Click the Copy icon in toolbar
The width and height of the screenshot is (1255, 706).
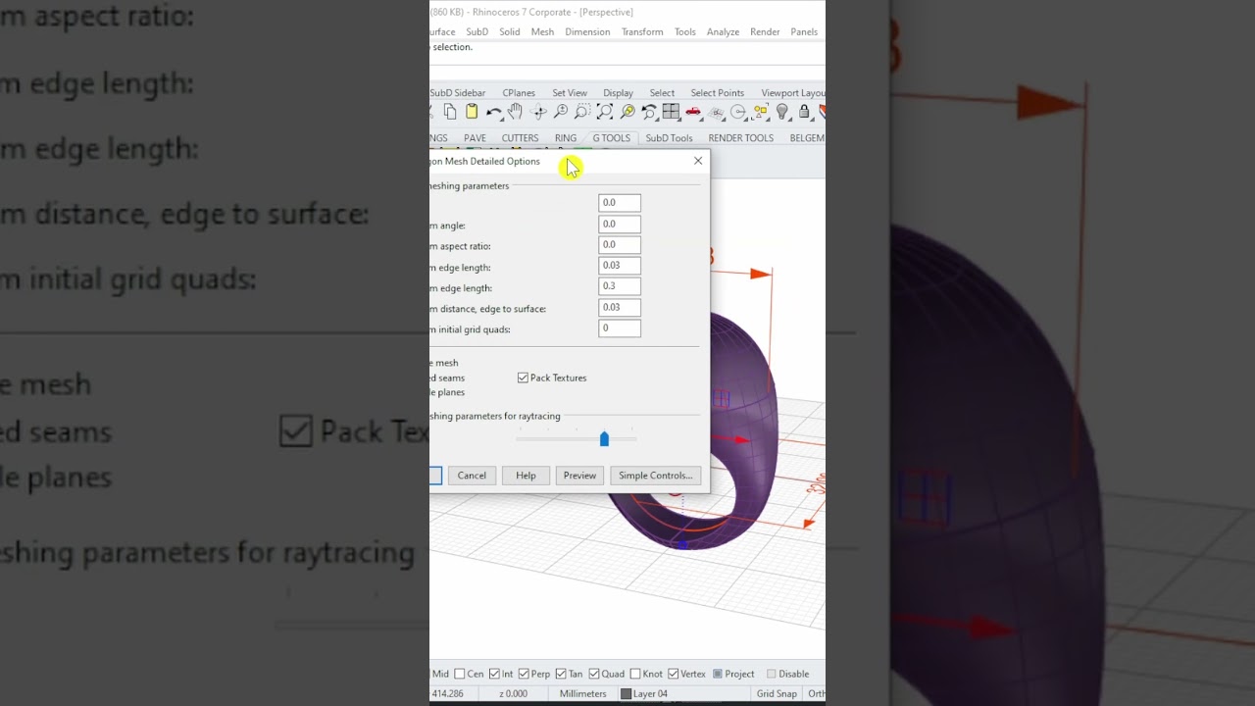pos(449,112)
